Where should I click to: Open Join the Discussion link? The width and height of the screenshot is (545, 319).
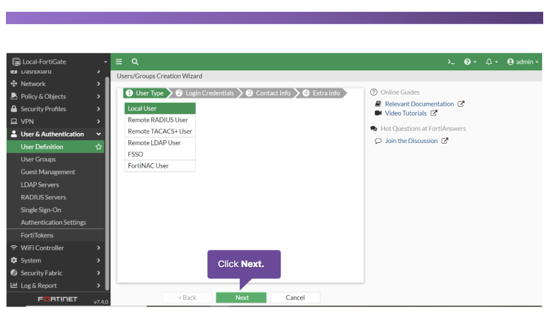tap(411, 141)
